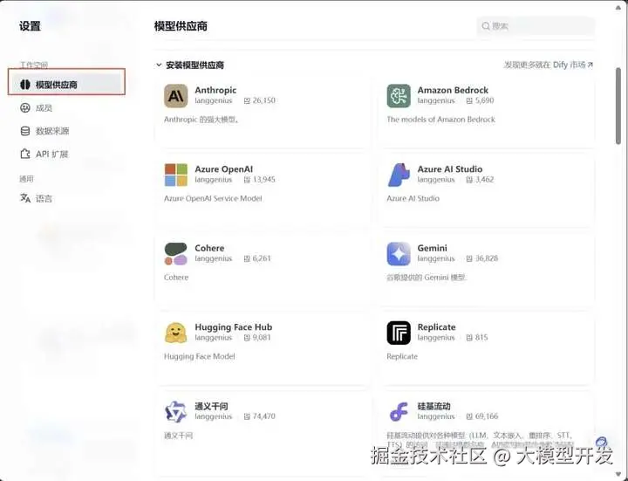Click the Gemini description text

(x=427, y=278)
